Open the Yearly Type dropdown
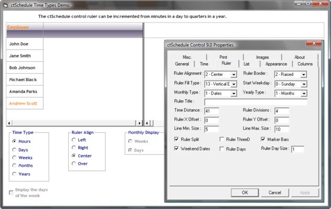Viewport: 331px width, 209px height. [x=303, y=94]
